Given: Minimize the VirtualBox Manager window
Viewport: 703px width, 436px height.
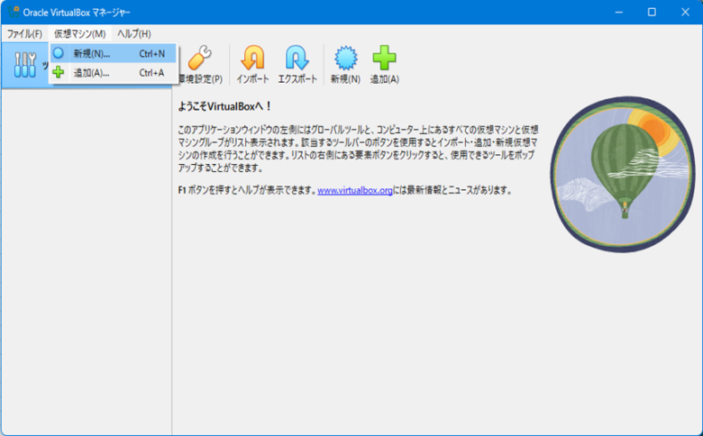Looking at the screenshot, I should [619, 12].
